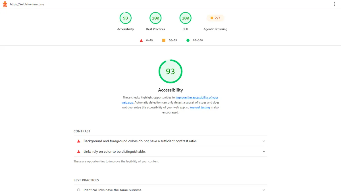Click the large Accessibility 93 gauge
This screenshot has width=341, height=191.
170,71
